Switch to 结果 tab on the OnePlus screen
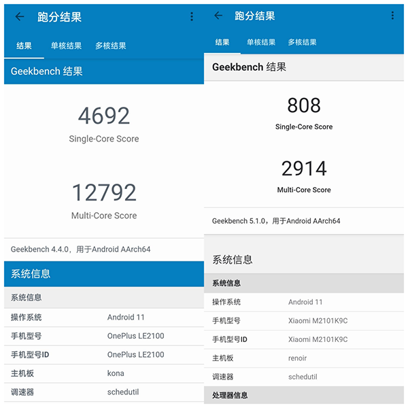Viewport: 408px width, 408px height. coord(24,46)
